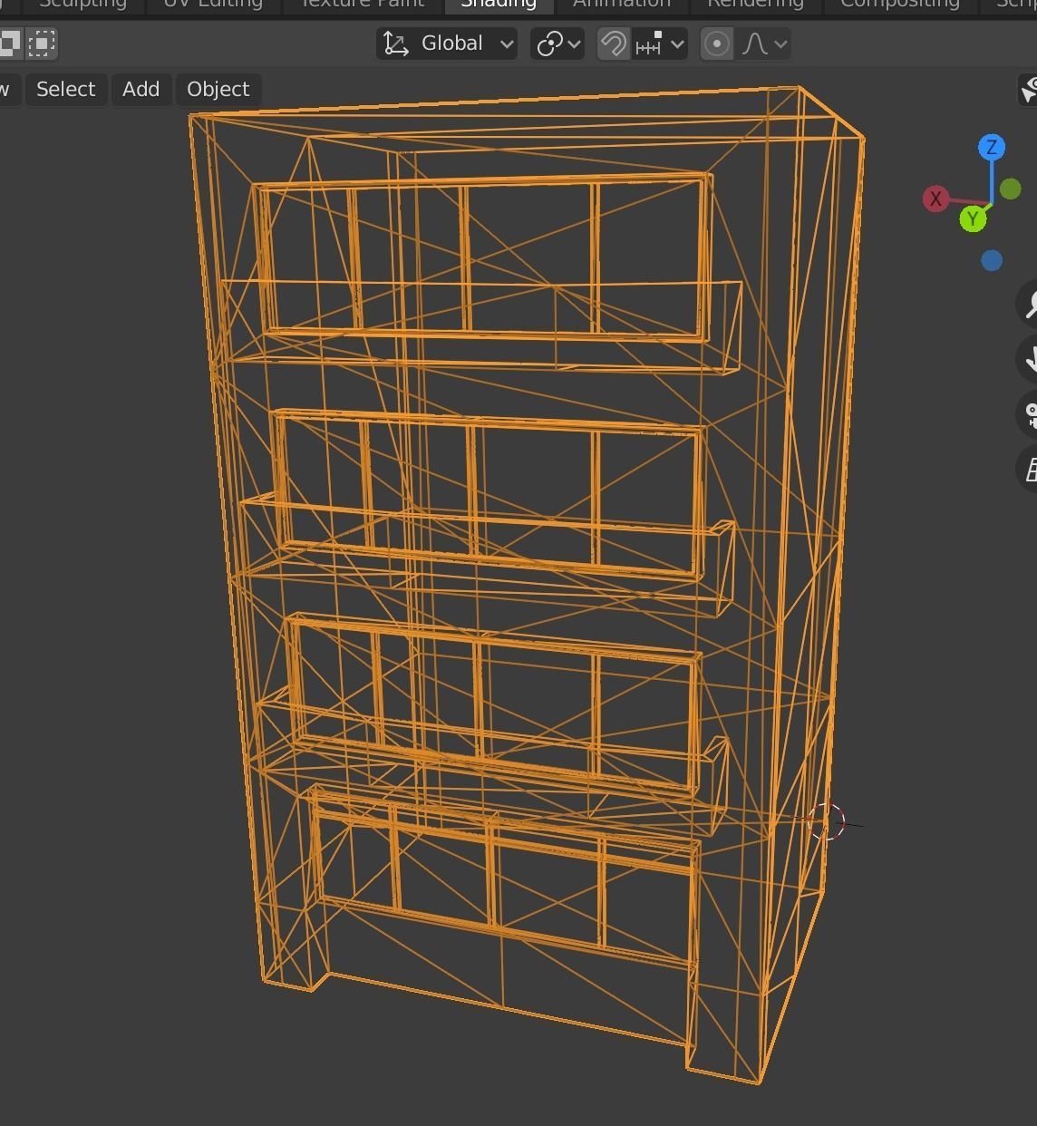Click the Z axis on the gizmo
This screenshot has height=1126, width=1037.
pos(992,147)
